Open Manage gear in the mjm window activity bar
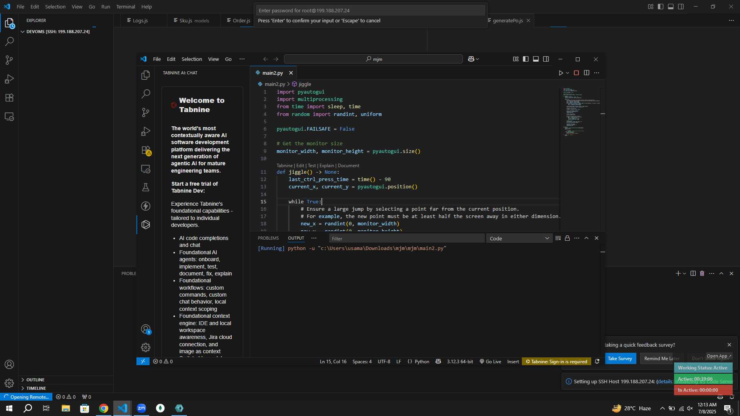The height and width of the screenshot is (416, 740). (146, 347)
